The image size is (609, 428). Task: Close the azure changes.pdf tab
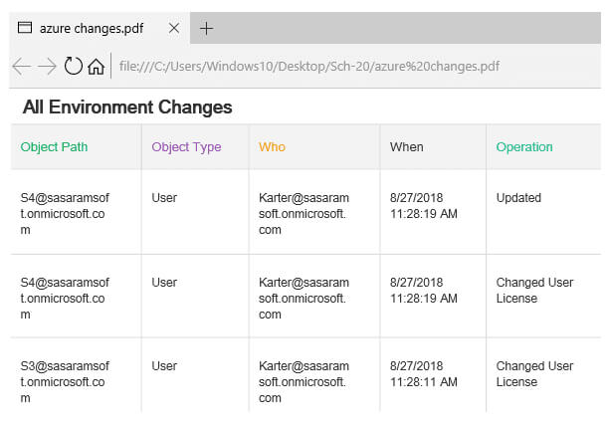174,28
